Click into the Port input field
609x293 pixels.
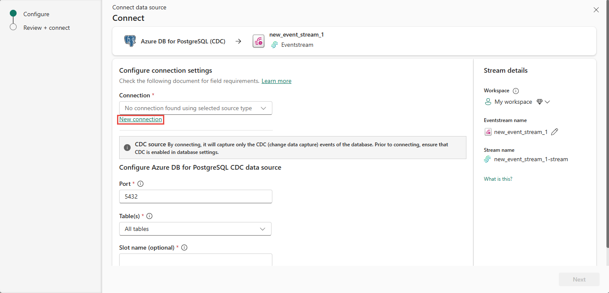(195, 196)
